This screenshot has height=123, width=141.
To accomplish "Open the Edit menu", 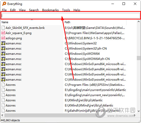I will pos(13,10).
